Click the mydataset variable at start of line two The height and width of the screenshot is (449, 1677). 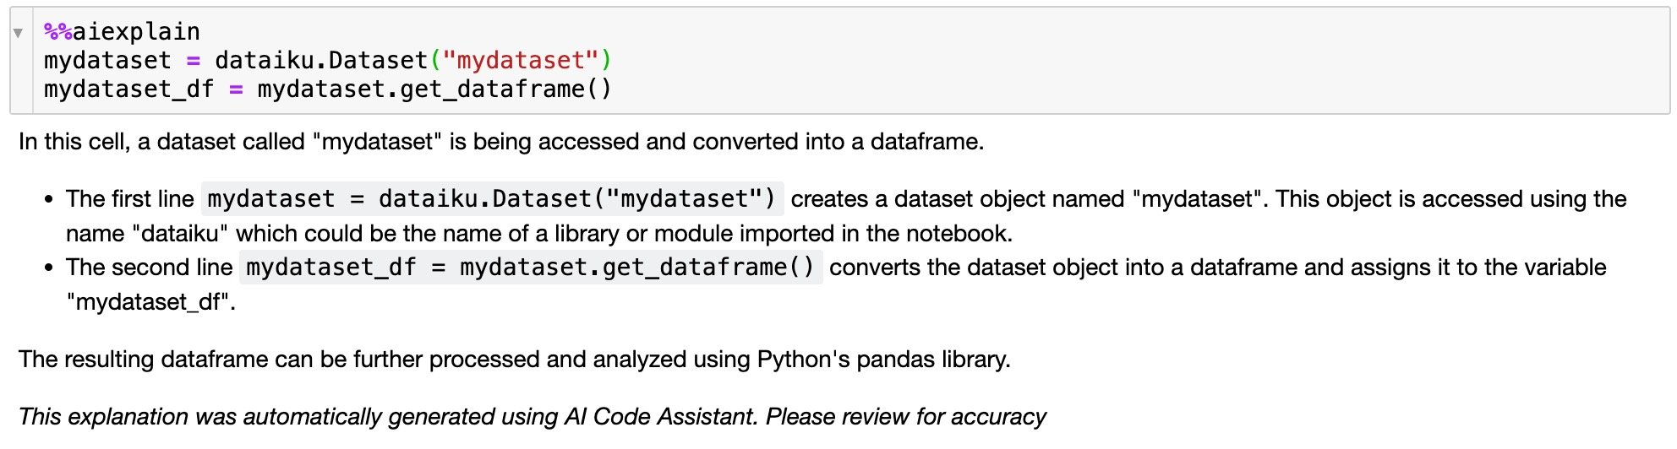(107, 61)
